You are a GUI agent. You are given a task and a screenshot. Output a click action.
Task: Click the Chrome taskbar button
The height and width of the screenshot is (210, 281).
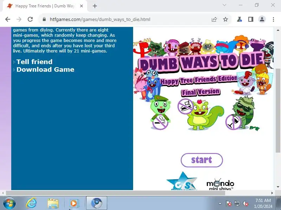click(97, 203)
